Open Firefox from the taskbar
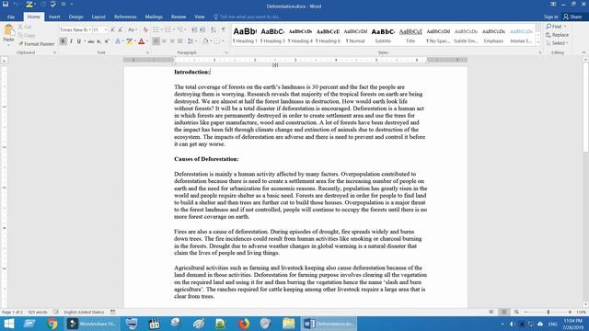 (x=244, y=324)
